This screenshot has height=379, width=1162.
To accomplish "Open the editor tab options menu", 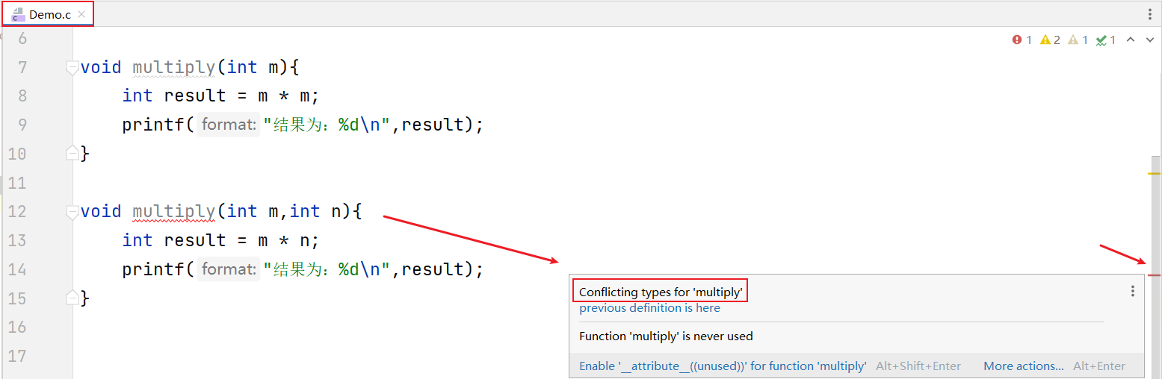I will [1150, 14].
